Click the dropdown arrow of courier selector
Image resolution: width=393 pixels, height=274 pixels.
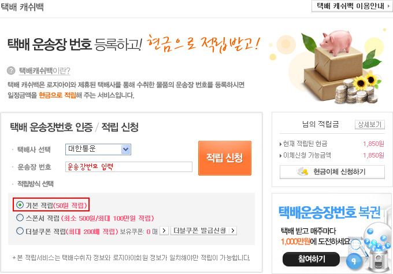[126, 149]
